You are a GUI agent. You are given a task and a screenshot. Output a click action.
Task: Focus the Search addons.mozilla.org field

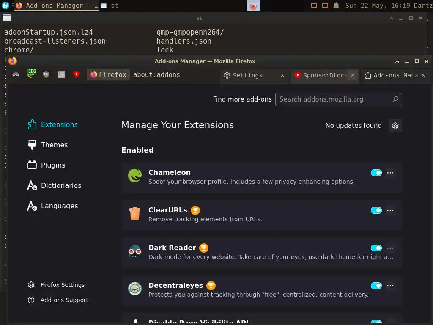(x=339, y=99)
